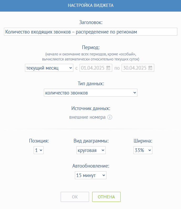
Task: Click the Источник данных label
Action: [x=91, y=108]
